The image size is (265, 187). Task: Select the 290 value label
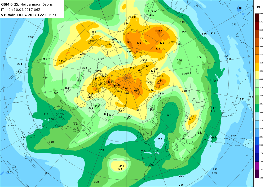tap(30, 37)
